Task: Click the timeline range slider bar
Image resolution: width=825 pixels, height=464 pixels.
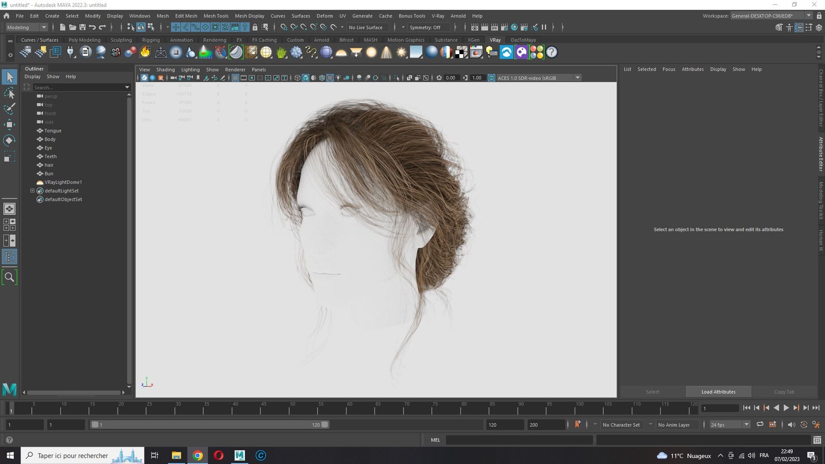Action: tap(210, 425)
